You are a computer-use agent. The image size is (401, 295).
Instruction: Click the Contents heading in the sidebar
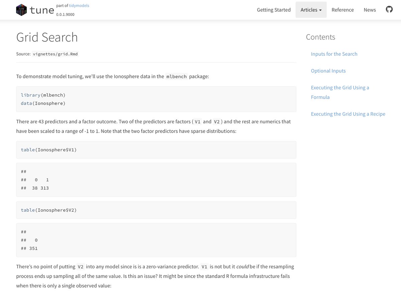click(x=320, y=37)
